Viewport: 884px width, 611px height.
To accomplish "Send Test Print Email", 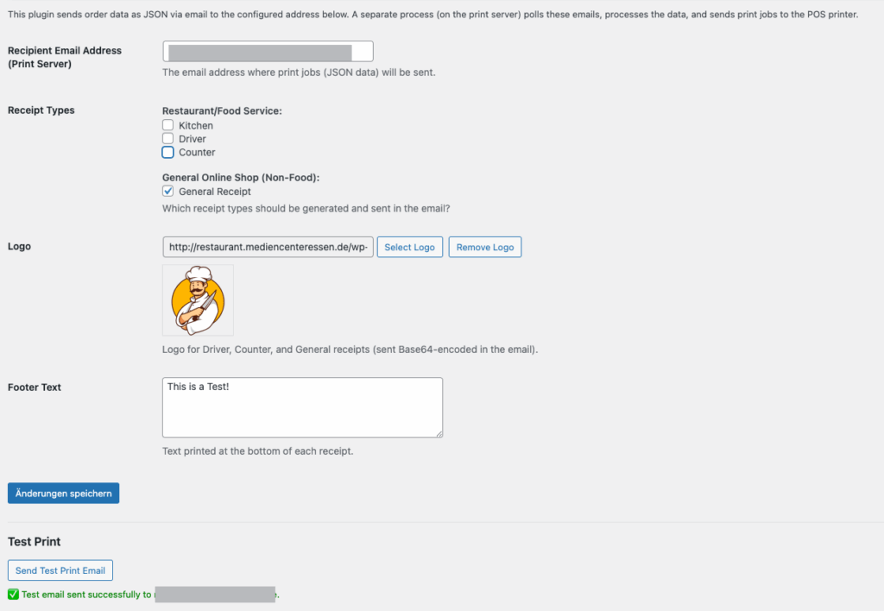I will (60, 570).
